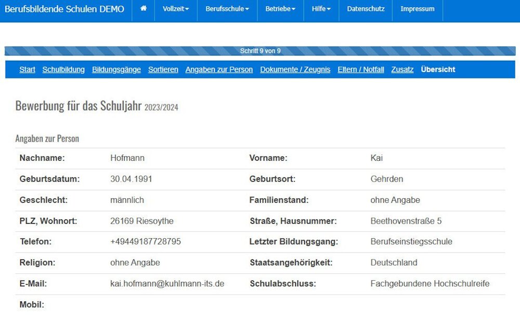Expand the Hilfe dropdown menu
520x317 pixels.
pyautogui.click(x=321, y=9)
